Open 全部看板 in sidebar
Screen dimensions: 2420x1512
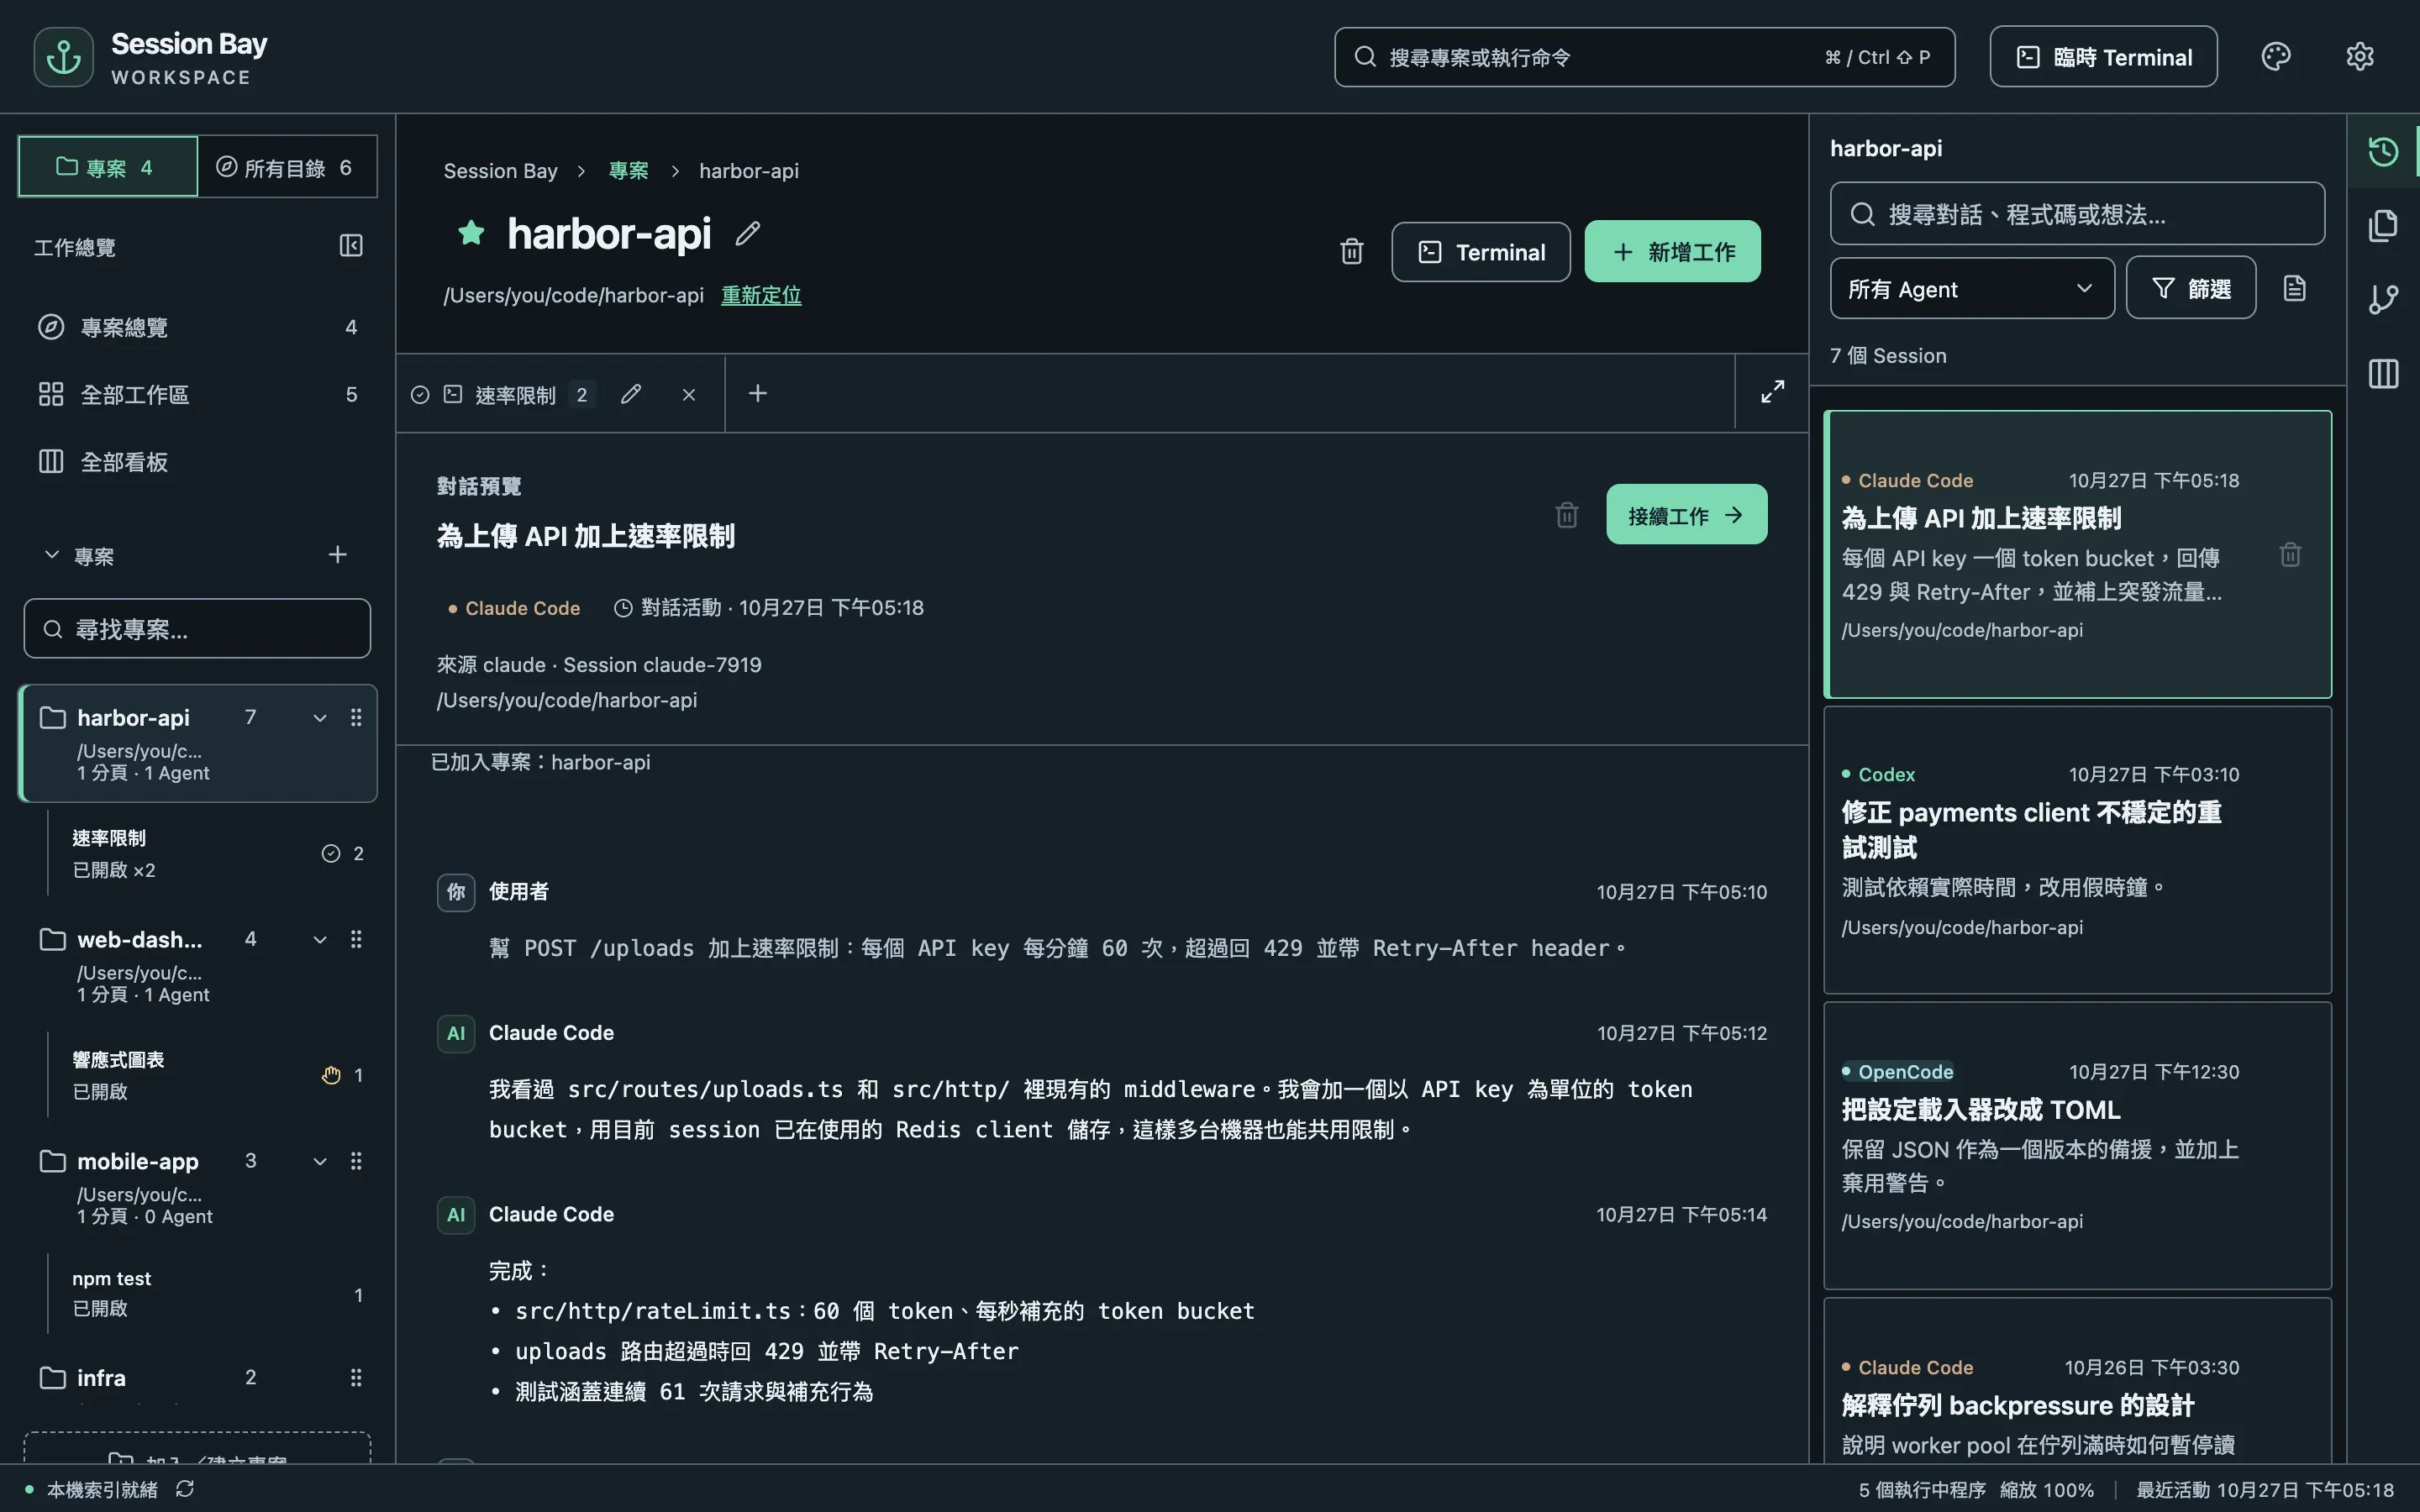197,462
